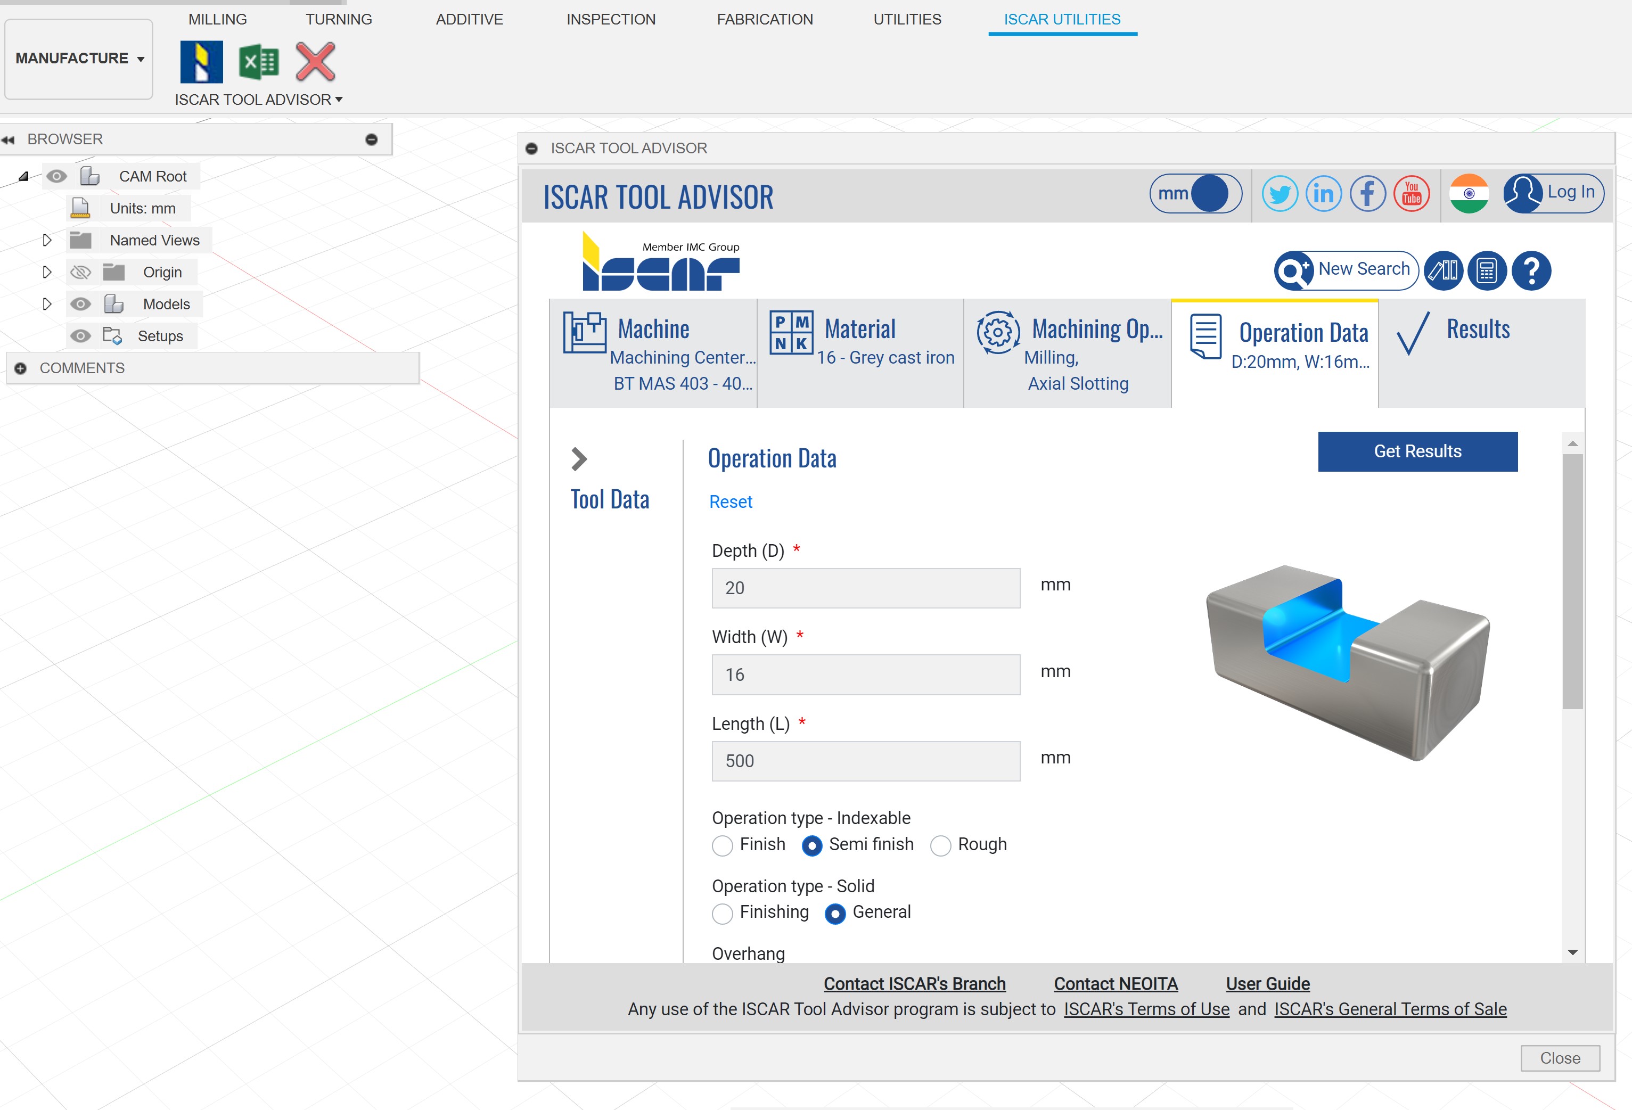The height and width of the screenshot is (1110, 1632).
Task: Open the MANUFACTURE workspace dropdown
Action: (x=79, y=58)
